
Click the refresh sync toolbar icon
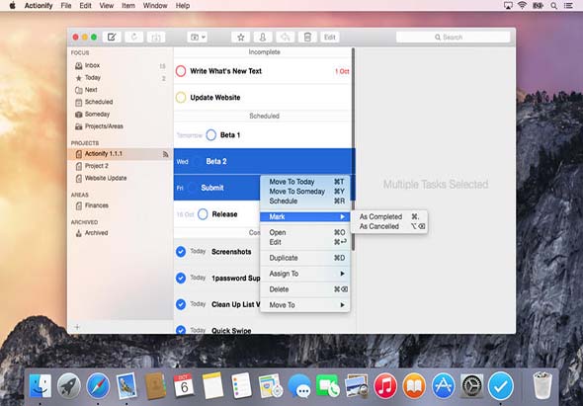(133, 38)
